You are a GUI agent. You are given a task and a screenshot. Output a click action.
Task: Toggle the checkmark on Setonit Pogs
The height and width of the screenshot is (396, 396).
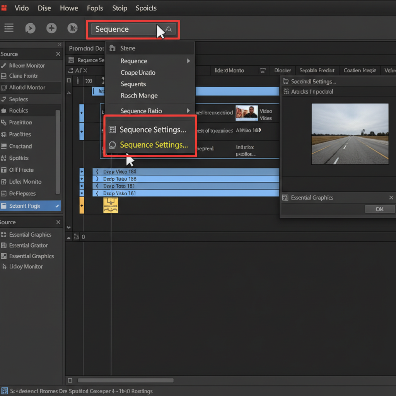click(x=57, y=206)
